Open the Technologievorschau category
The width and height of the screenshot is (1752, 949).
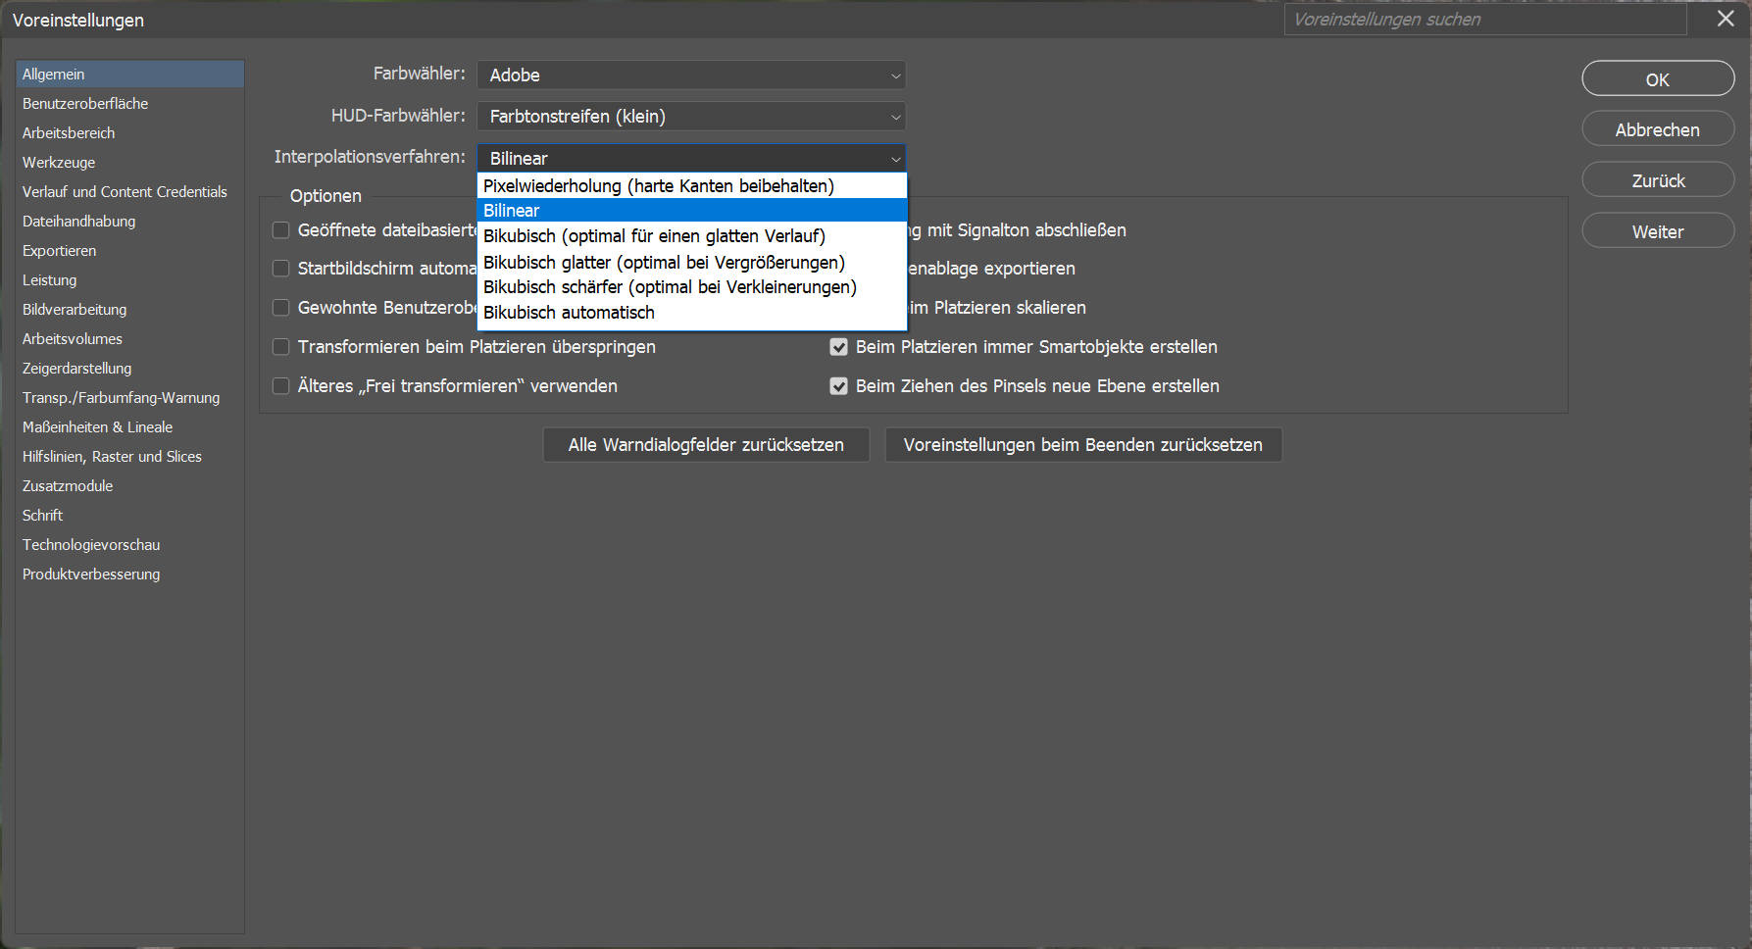tap(129, 545)
